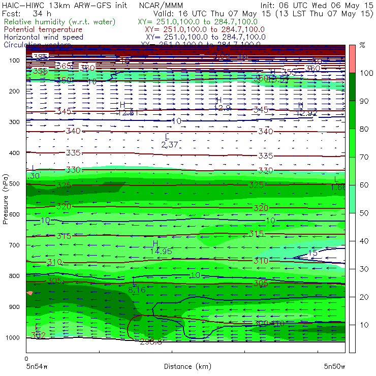Click the 90–100% darkest green colorbar segment
This screenshot has height=376, width=376.
pos(352,87)
